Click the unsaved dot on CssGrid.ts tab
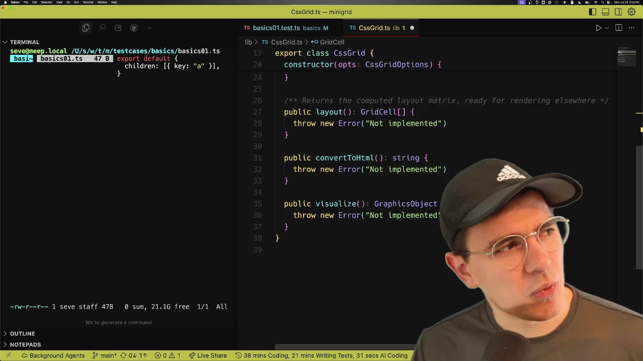The image size is (643, 361). (412, 28)
